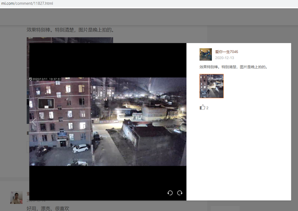
Task: Go to next image with right arrow
Action: (182, 122)
